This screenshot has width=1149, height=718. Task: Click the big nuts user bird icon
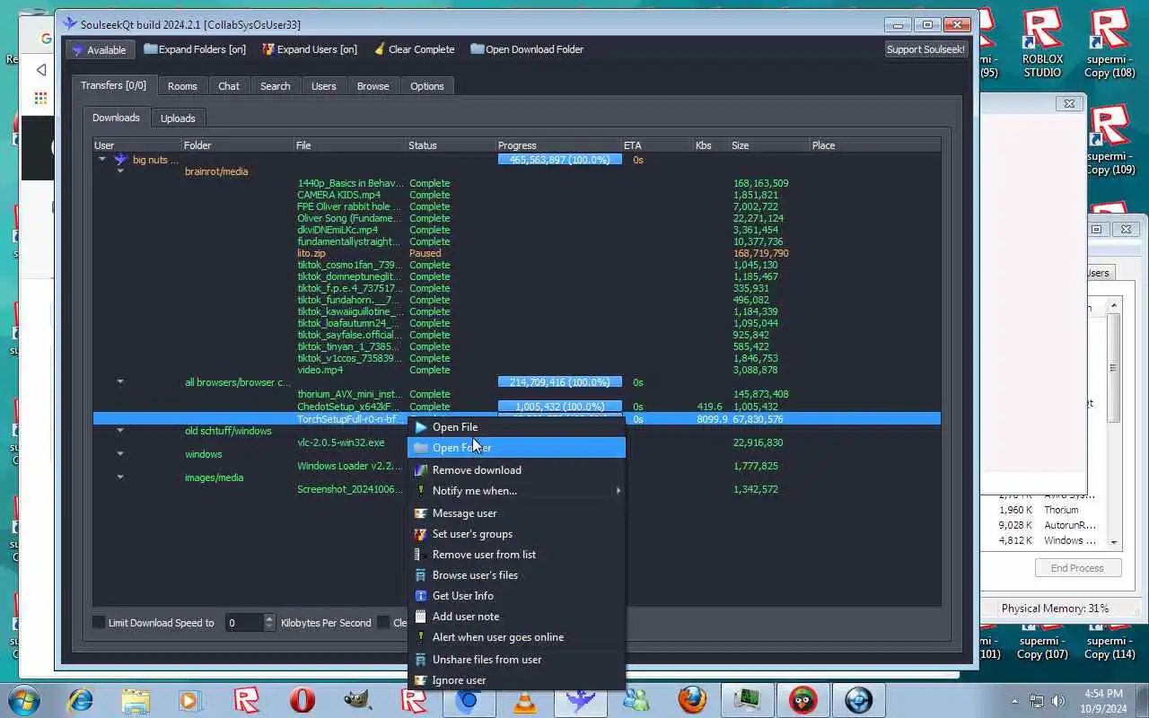click(x=120, y=160)
